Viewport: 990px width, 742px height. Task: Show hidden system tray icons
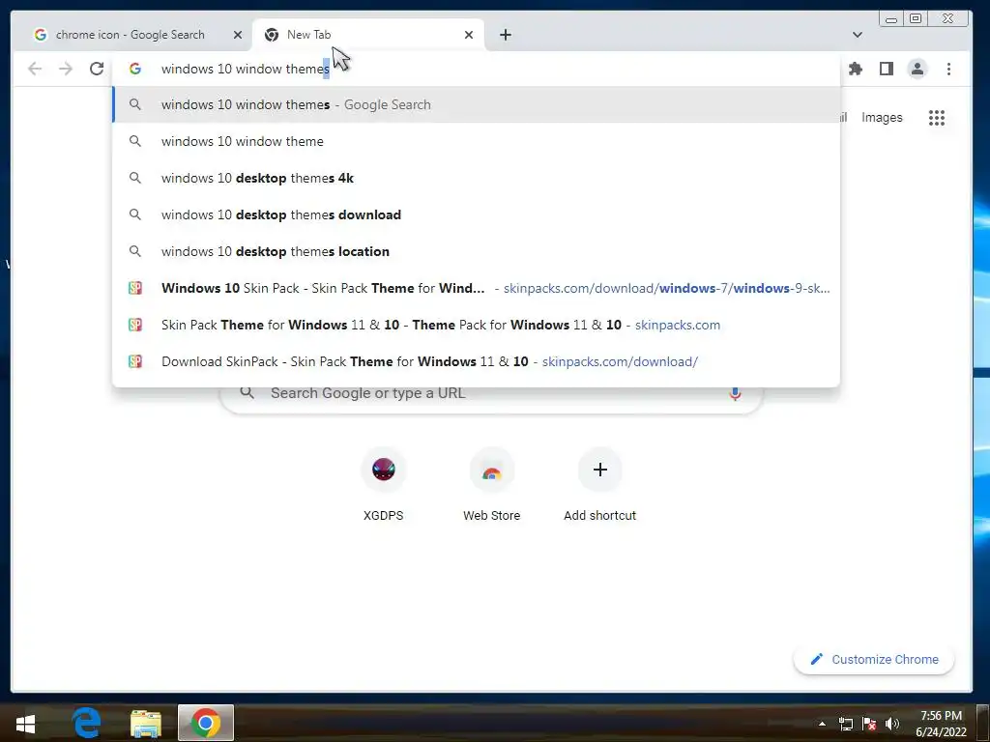tap(822, 724)
